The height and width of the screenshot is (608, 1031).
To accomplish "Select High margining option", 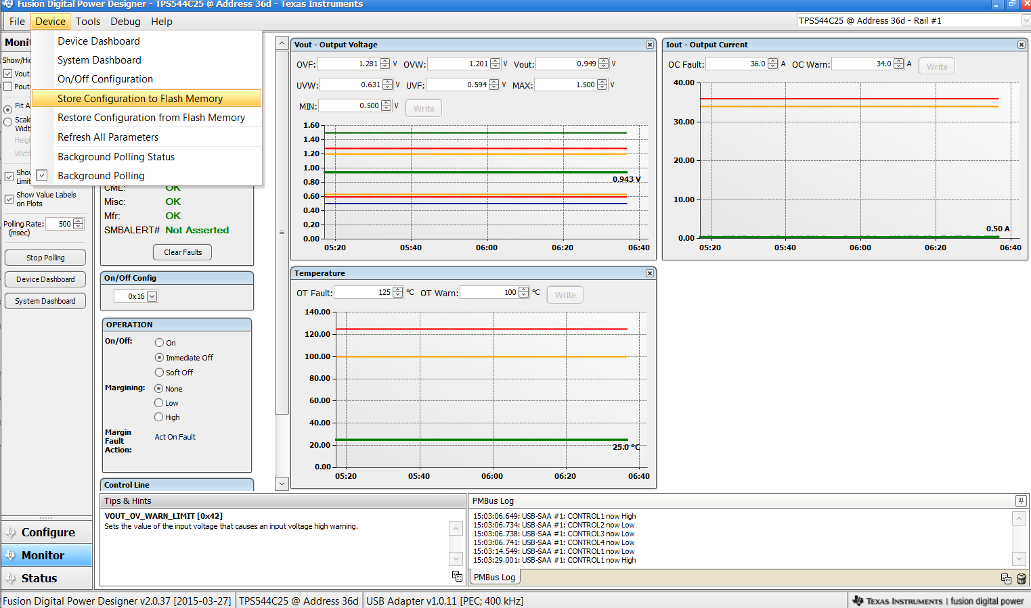I will pos(159,417).
